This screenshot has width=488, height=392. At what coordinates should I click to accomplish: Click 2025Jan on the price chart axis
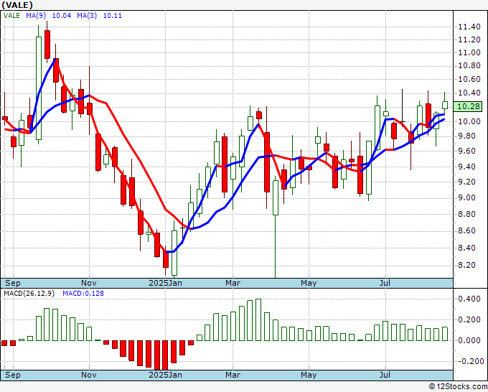(165, 283)
